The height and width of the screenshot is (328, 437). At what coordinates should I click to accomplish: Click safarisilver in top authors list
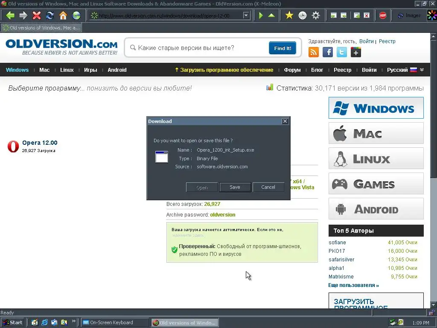pos(341,259)
